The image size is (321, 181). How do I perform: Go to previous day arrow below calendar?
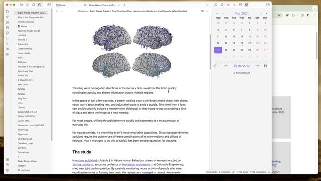click(x=226, y=66)
